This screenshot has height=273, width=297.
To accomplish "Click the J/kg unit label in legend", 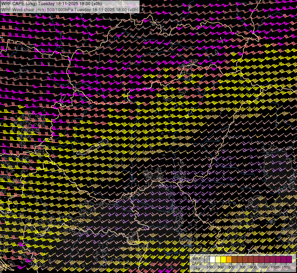I will [x=196, y=269].
